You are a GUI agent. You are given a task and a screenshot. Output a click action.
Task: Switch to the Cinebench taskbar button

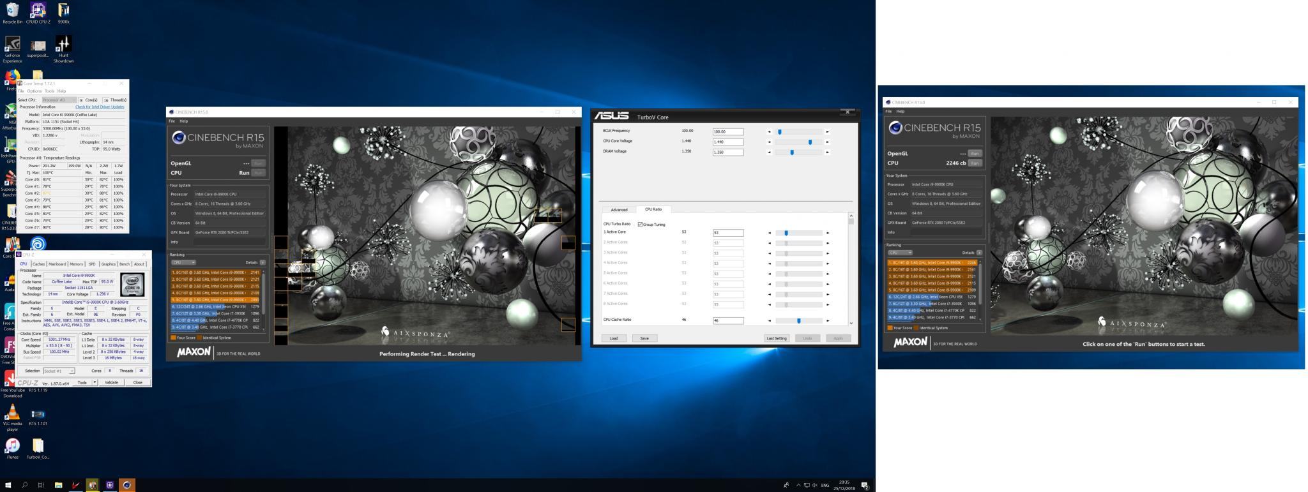coord(127,485)
